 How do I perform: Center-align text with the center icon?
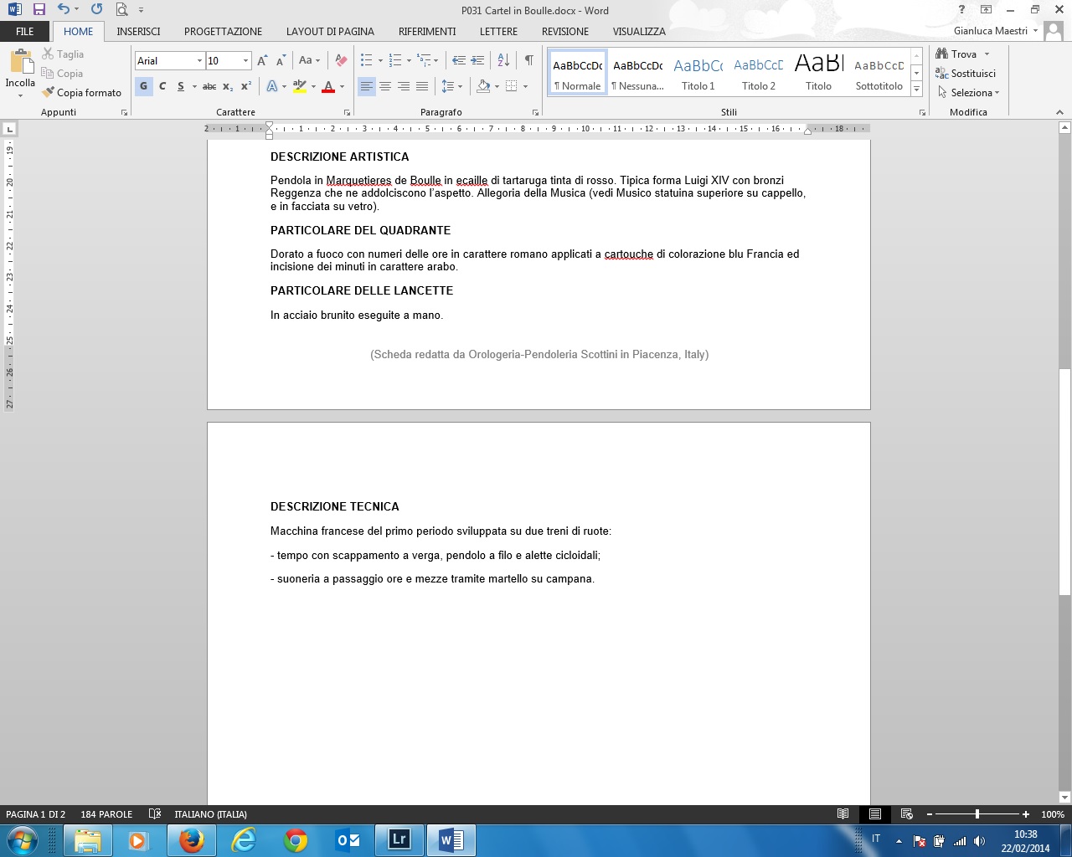(385, 86)
